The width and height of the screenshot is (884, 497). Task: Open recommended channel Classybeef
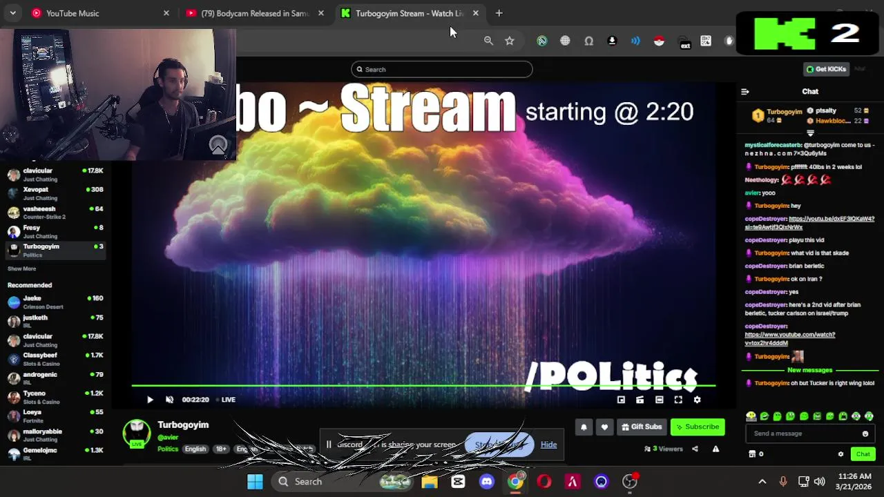(55, 359)
